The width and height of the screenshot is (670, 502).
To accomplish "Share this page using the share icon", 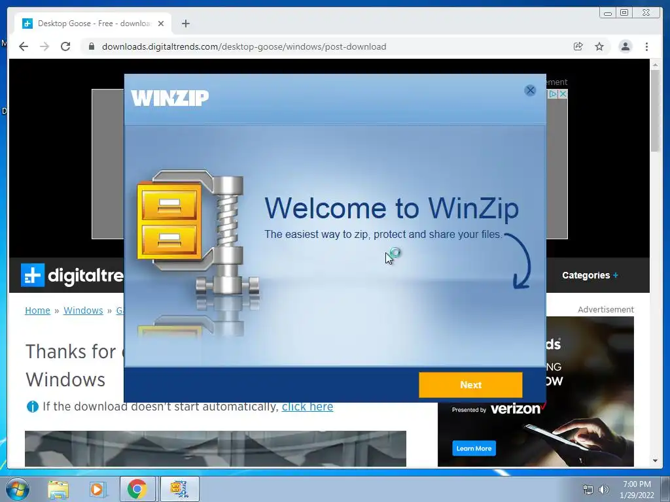I will coord(578,46).
